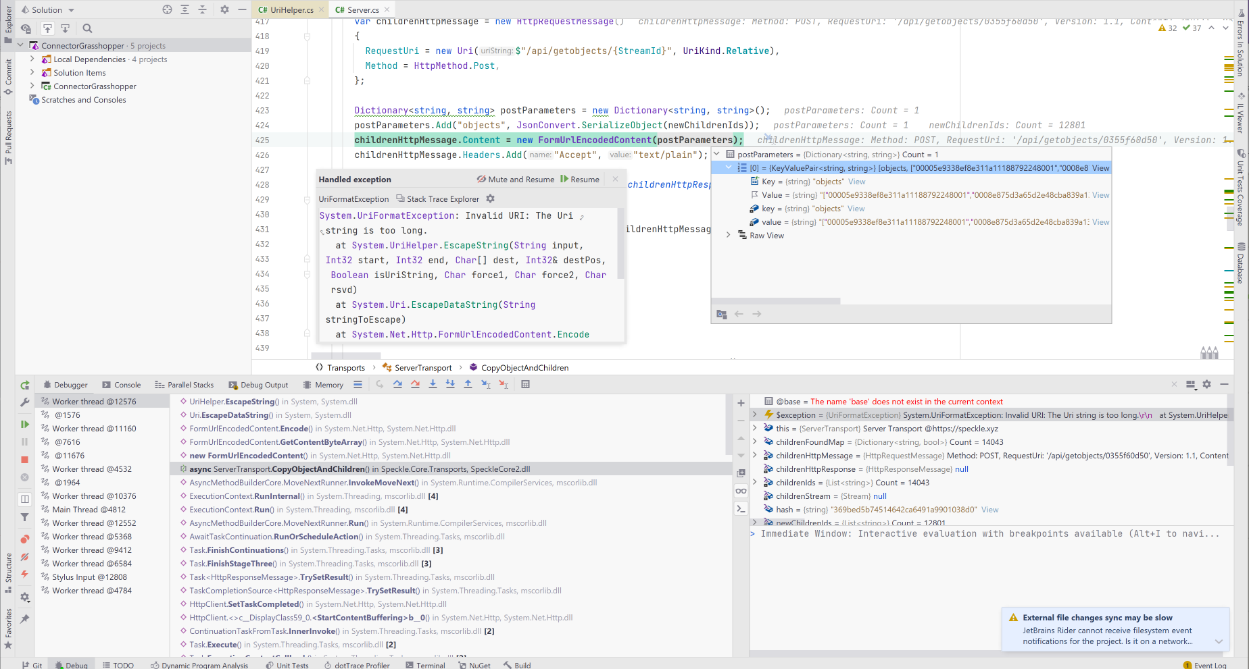Collapse the ConnectorGrasshopper solution node
1249x669 pixels.
tap(20, 45)
